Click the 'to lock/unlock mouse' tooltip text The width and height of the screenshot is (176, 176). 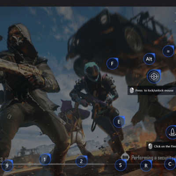click(159, 91)
